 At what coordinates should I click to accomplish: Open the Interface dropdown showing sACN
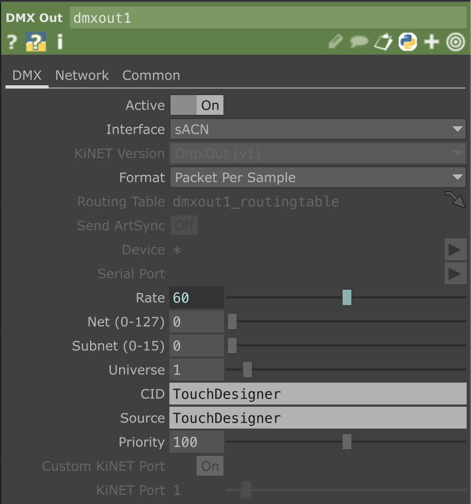tap(317, 130)
